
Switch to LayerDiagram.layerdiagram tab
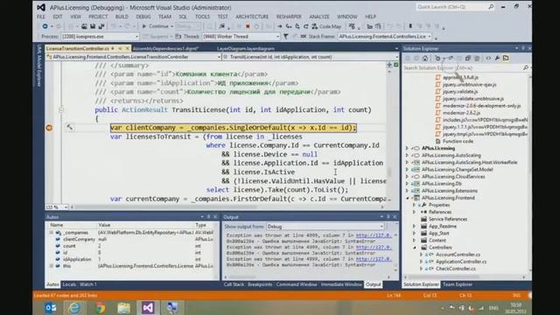point(246,48)
